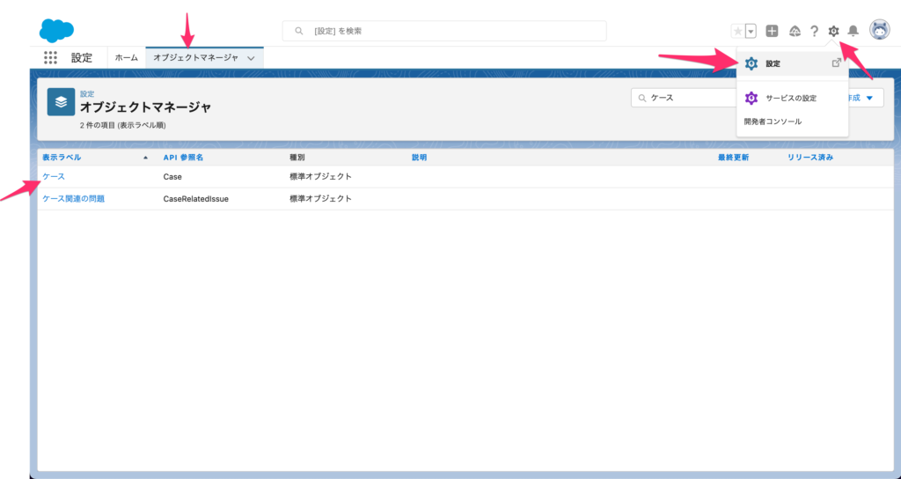Expand the オブジェクトマネージャ tab chevron

(x=252, y=58)
